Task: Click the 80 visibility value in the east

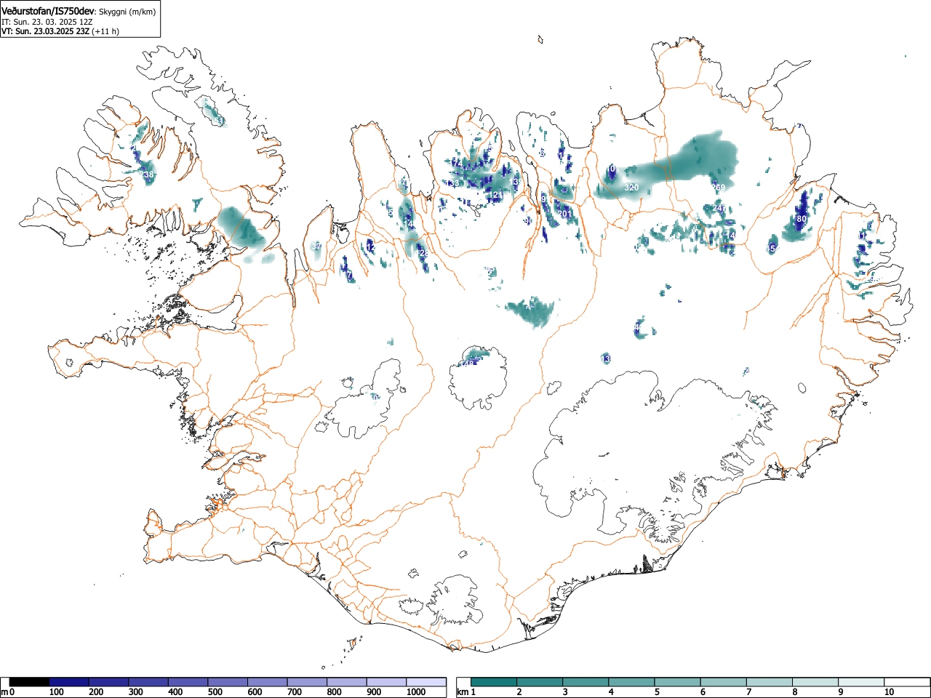Action: click(802, 219)
